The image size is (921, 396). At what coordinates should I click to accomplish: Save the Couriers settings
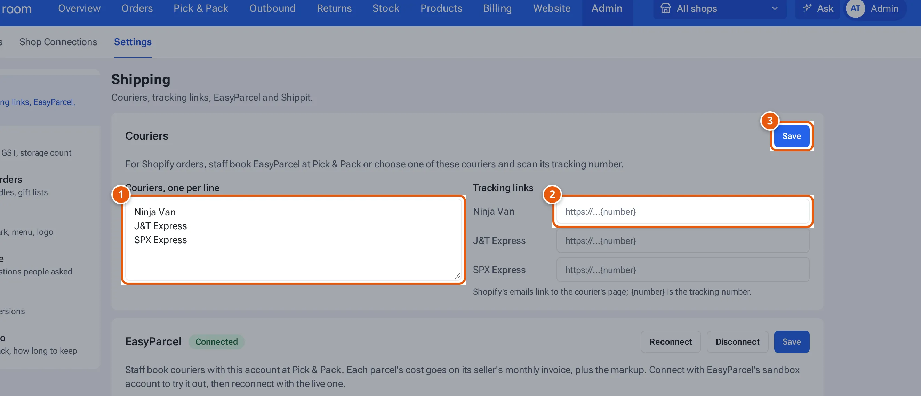tap(792, 136)
